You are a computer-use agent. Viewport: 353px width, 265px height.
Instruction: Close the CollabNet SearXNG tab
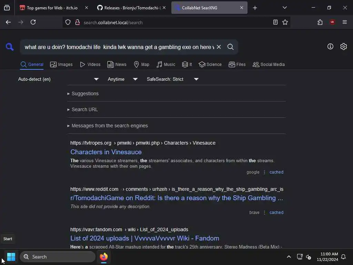pyautogui.click(x=241, y=8)
